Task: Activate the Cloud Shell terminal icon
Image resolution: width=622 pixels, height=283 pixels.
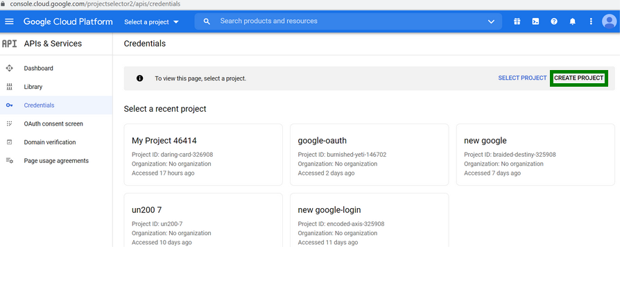Action: click(x=535, y=22)
